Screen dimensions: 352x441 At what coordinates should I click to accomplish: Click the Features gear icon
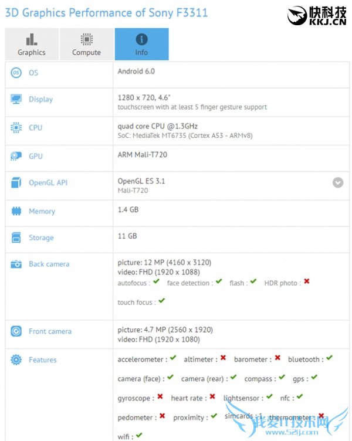pos(16,359)
